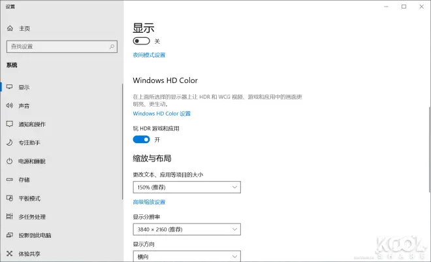Open 体验共享 settings
The height and width of the screenshot is (262, 431).
coord(29,254)
